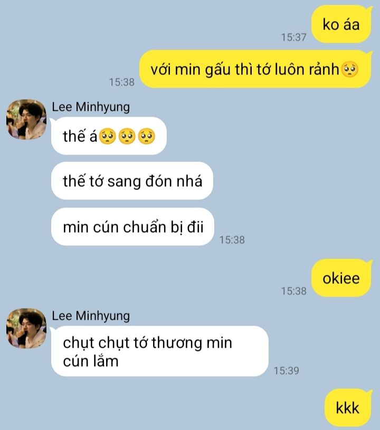Viewport: 380px width, 430px height.
Task: Select the 'okiee' reply bubble
Action: [341, 278]
